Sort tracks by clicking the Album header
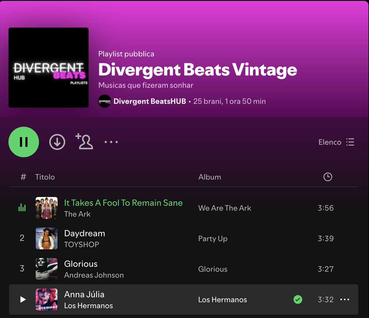 [210, 177]
